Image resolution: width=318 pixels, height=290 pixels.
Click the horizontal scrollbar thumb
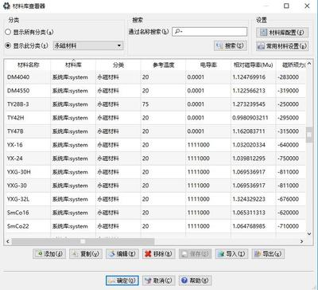(83, 241)
